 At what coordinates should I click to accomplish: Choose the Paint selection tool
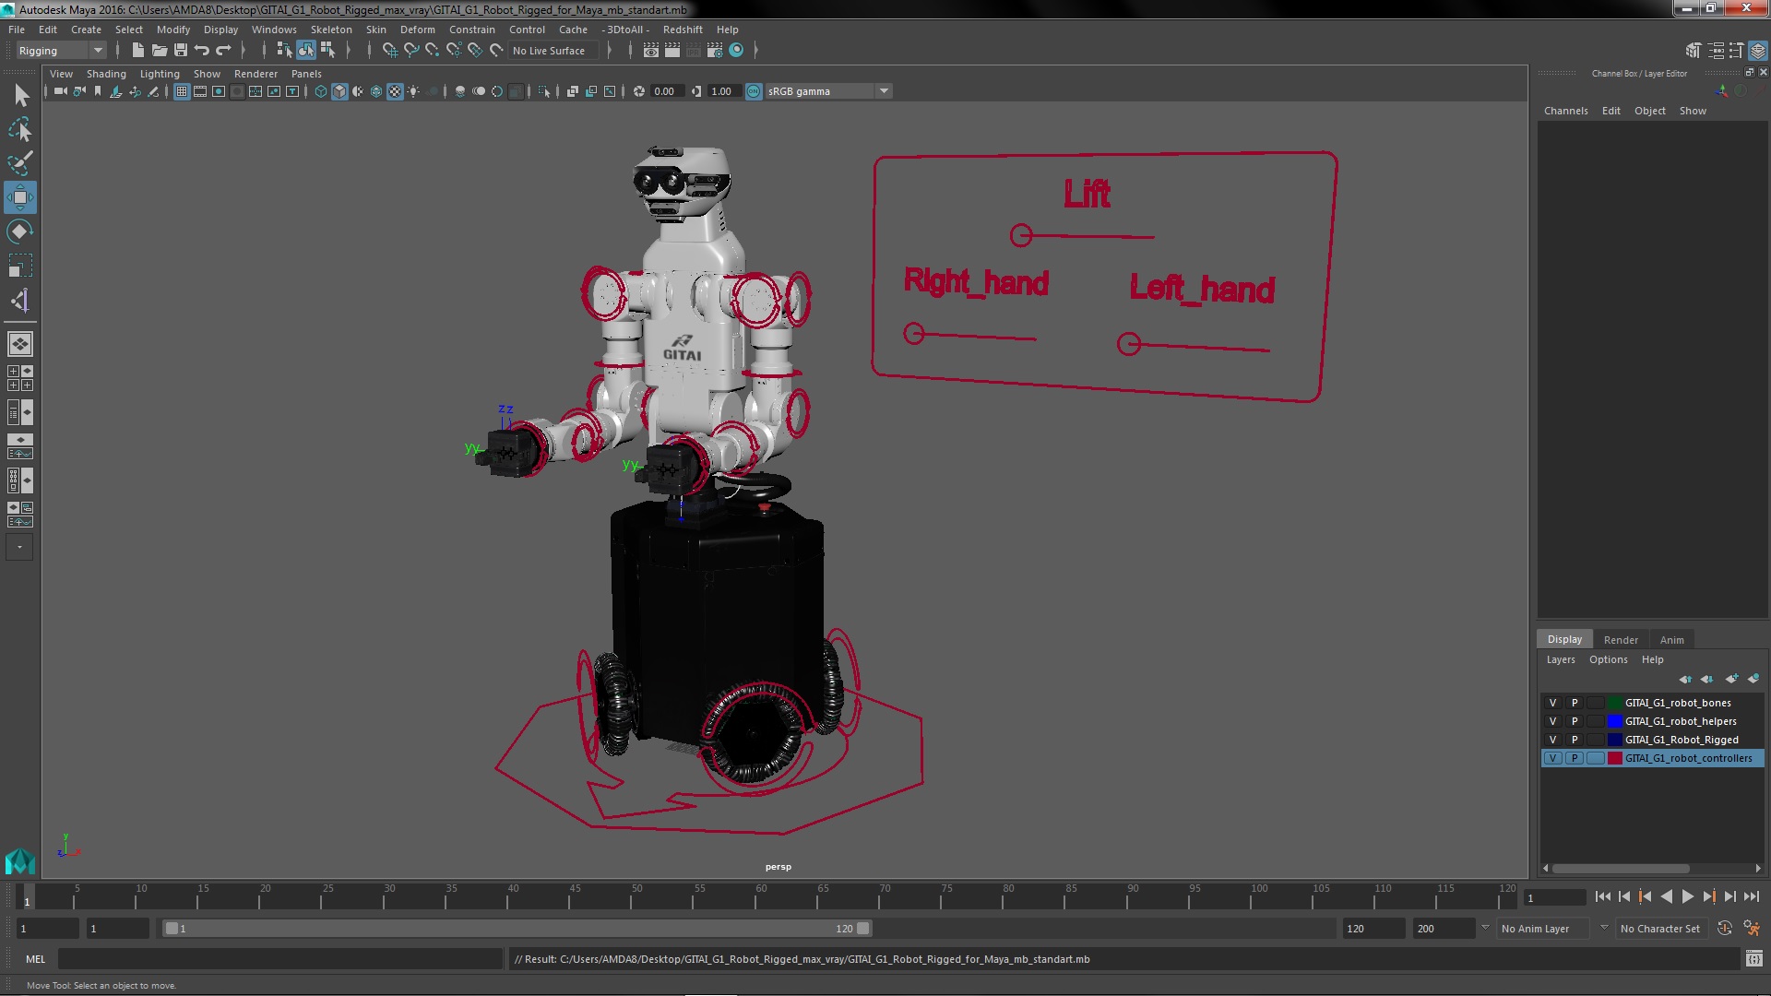(x=20, y=163)
